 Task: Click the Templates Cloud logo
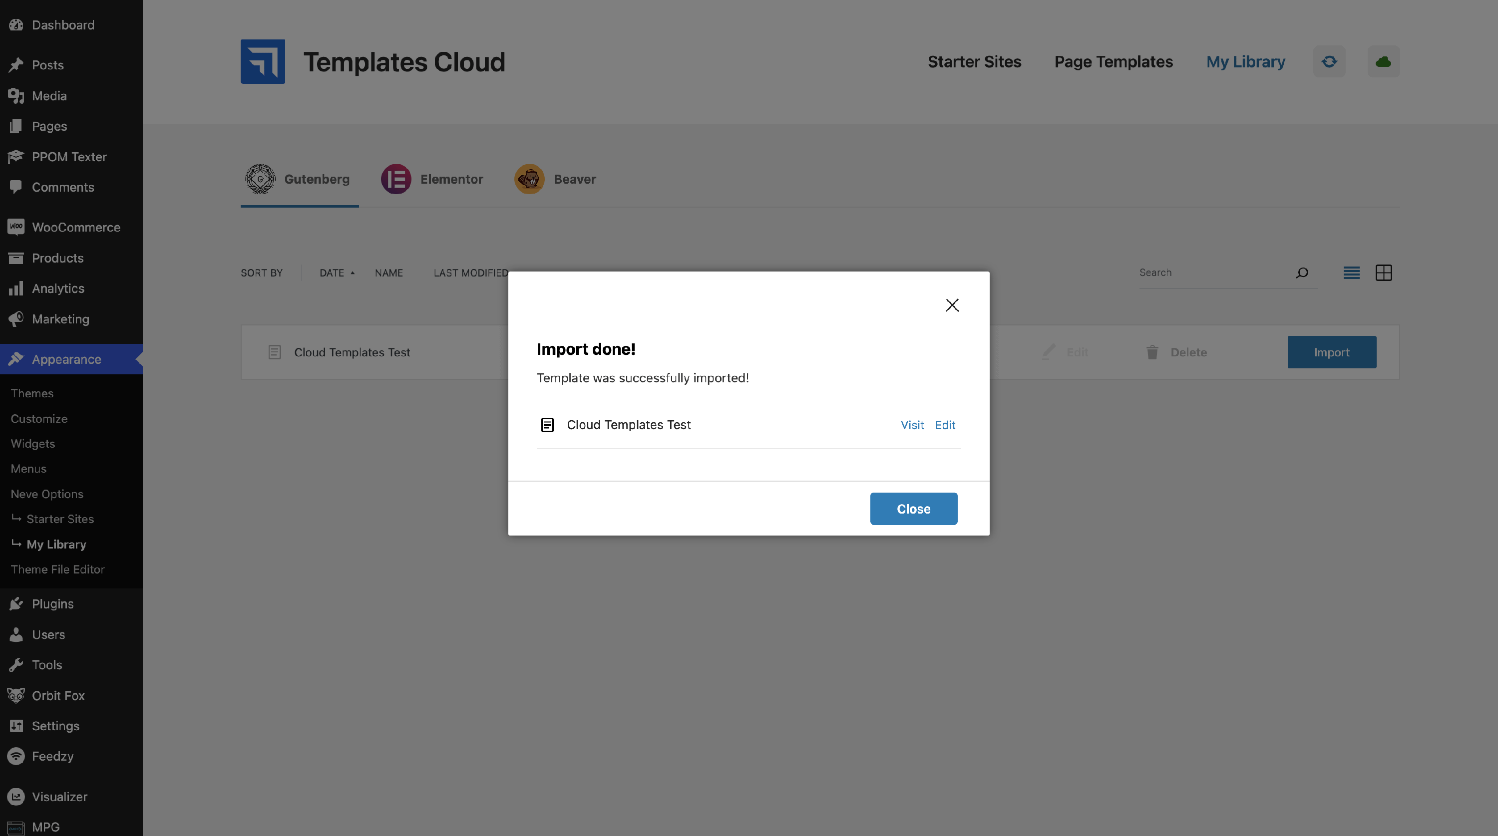[x=263, y=61]
